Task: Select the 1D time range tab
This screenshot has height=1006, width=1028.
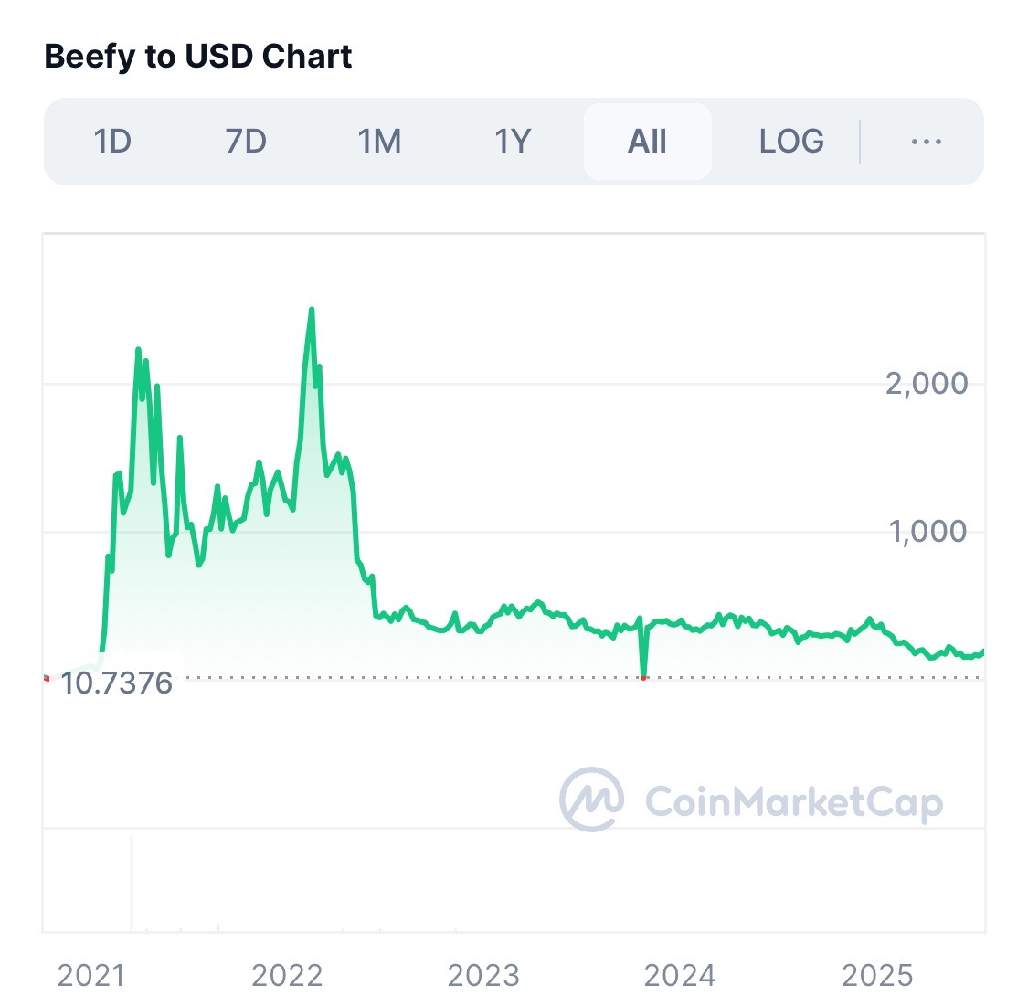Action: 113,142
